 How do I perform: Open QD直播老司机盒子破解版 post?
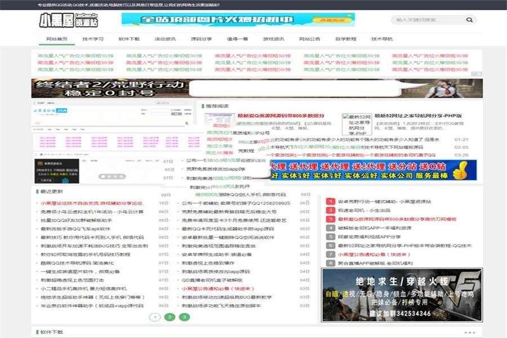[x=212, y=280]
